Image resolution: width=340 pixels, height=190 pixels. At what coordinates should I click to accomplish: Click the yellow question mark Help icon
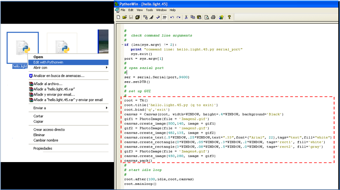(229, 17)
